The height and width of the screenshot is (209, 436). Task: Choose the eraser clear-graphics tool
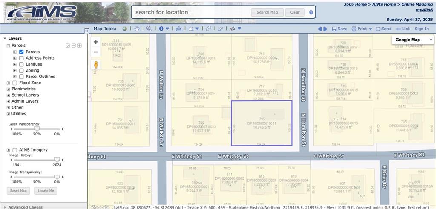click(x=220, y=29)
